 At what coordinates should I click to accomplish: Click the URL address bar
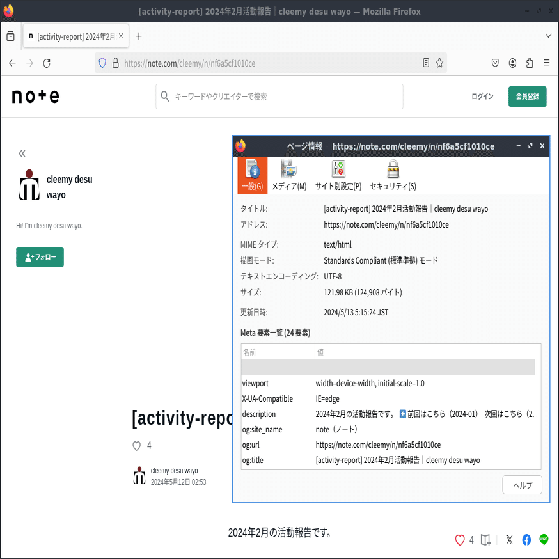tap(271, 63)
